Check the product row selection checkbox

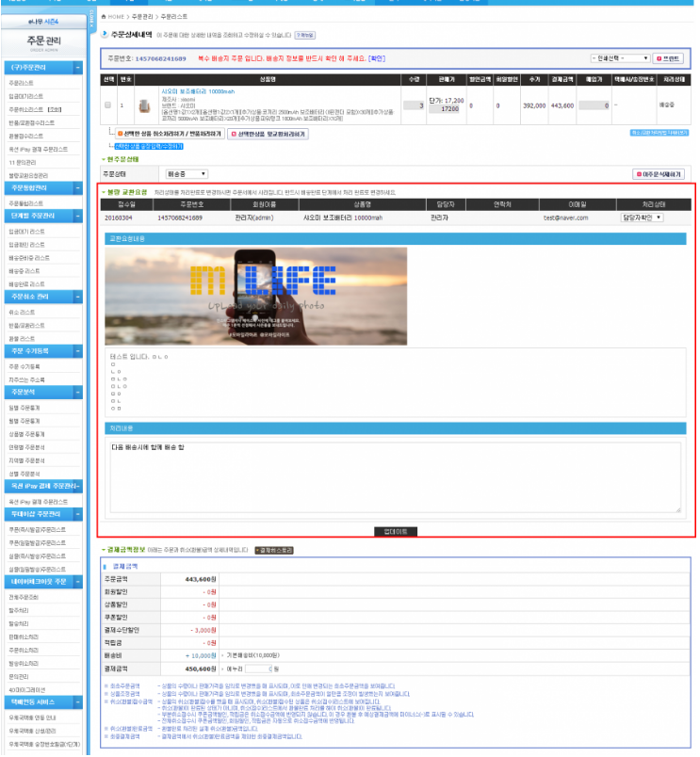click(107, 105)
